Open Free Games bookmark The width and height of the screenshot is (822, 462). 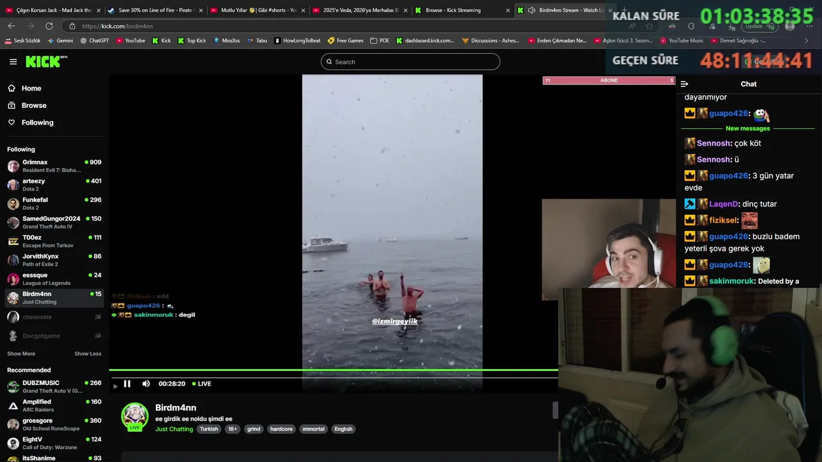point(345,40)
